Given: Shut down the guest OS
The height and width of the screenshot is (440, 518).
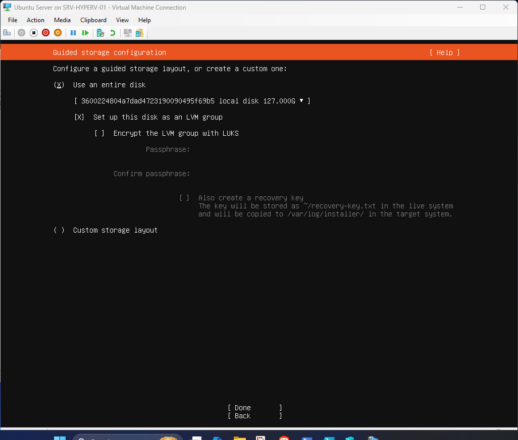Looking at the screenshot, I should [x=45, y=32].
